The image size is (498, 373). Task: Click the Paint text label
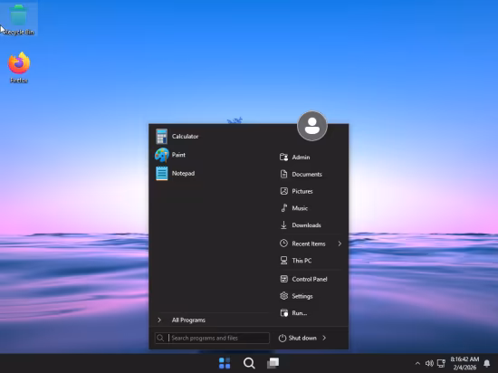[178, 155]
